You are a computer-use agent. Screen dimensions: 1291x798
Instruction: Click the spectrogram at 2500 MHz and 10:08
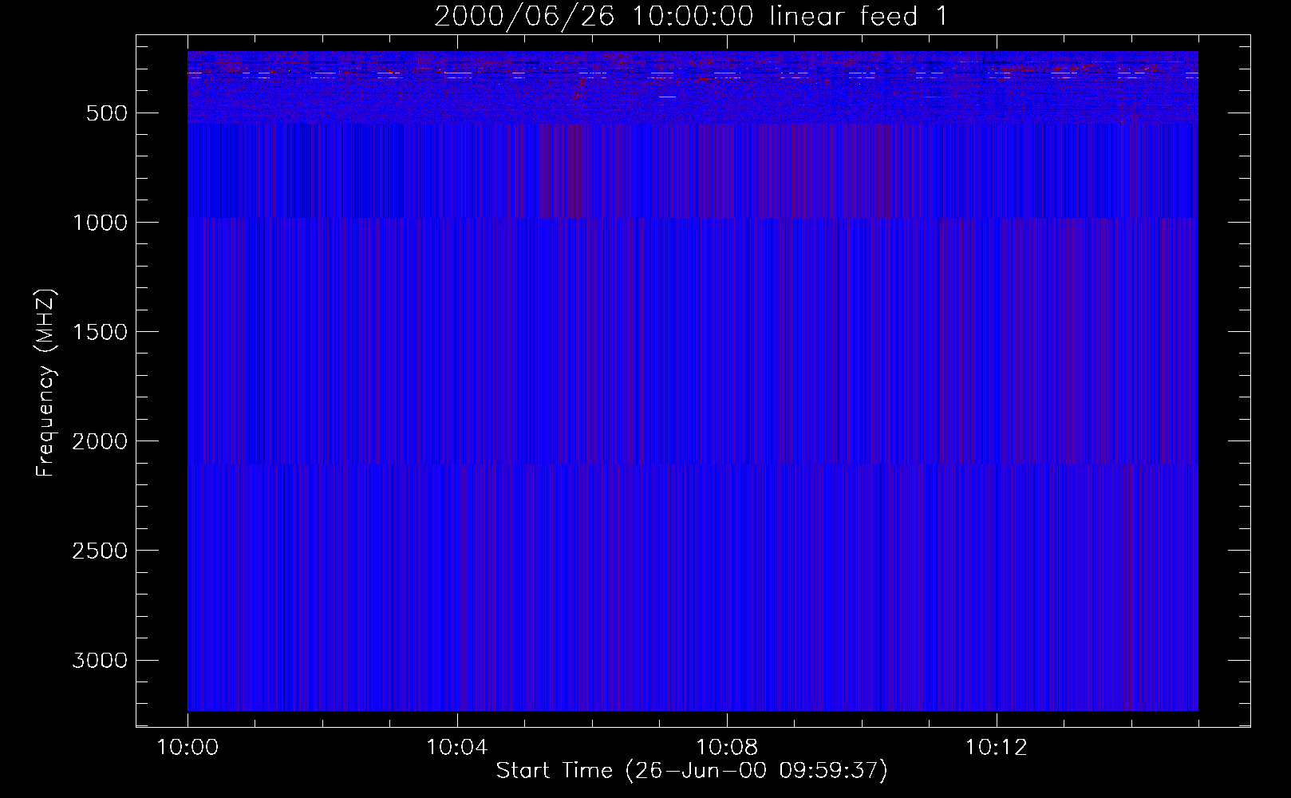726,550
